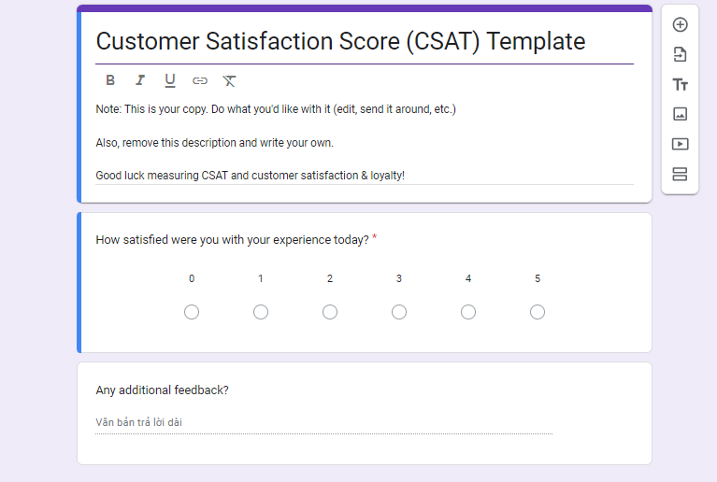
Task: Select radio button for score 2
Action: [330, 312]
